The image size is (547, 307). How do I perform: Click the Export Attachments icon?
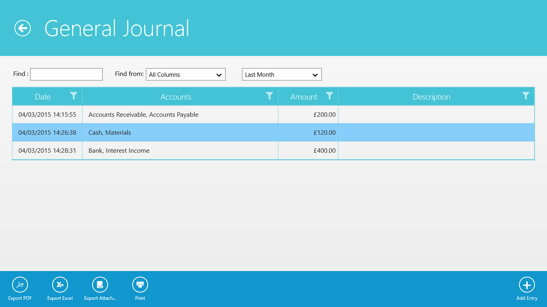(x=100, y=285)
